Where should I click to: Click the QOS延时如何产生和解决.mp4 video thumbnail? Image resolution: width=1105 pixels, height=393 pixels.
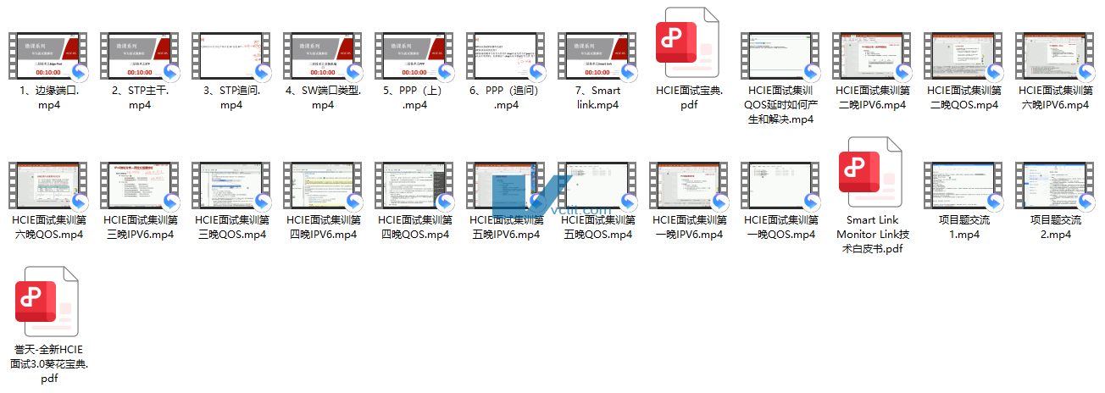click(780, 57)
